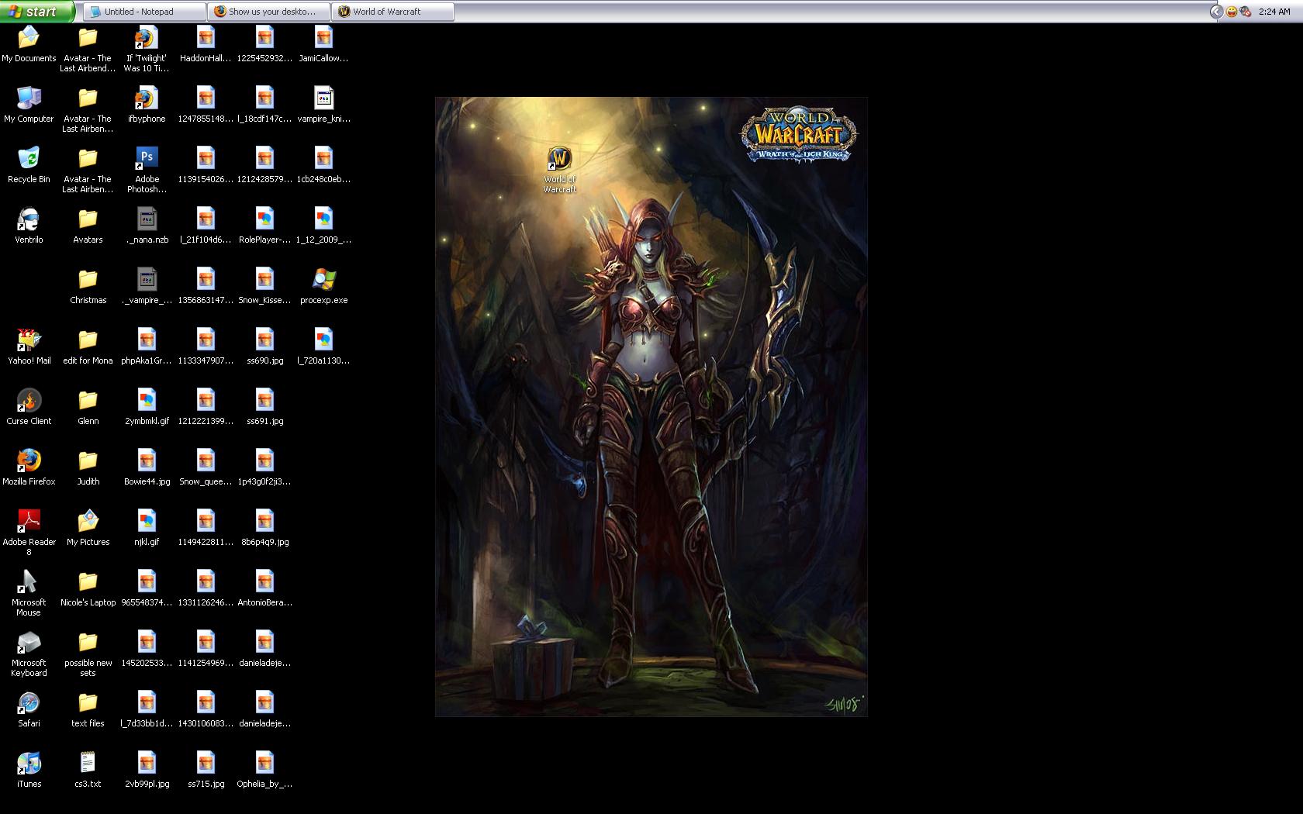Select the RolePlayer- image file
The height and width of the screenshot is (814, 1303).
(264, 226)
